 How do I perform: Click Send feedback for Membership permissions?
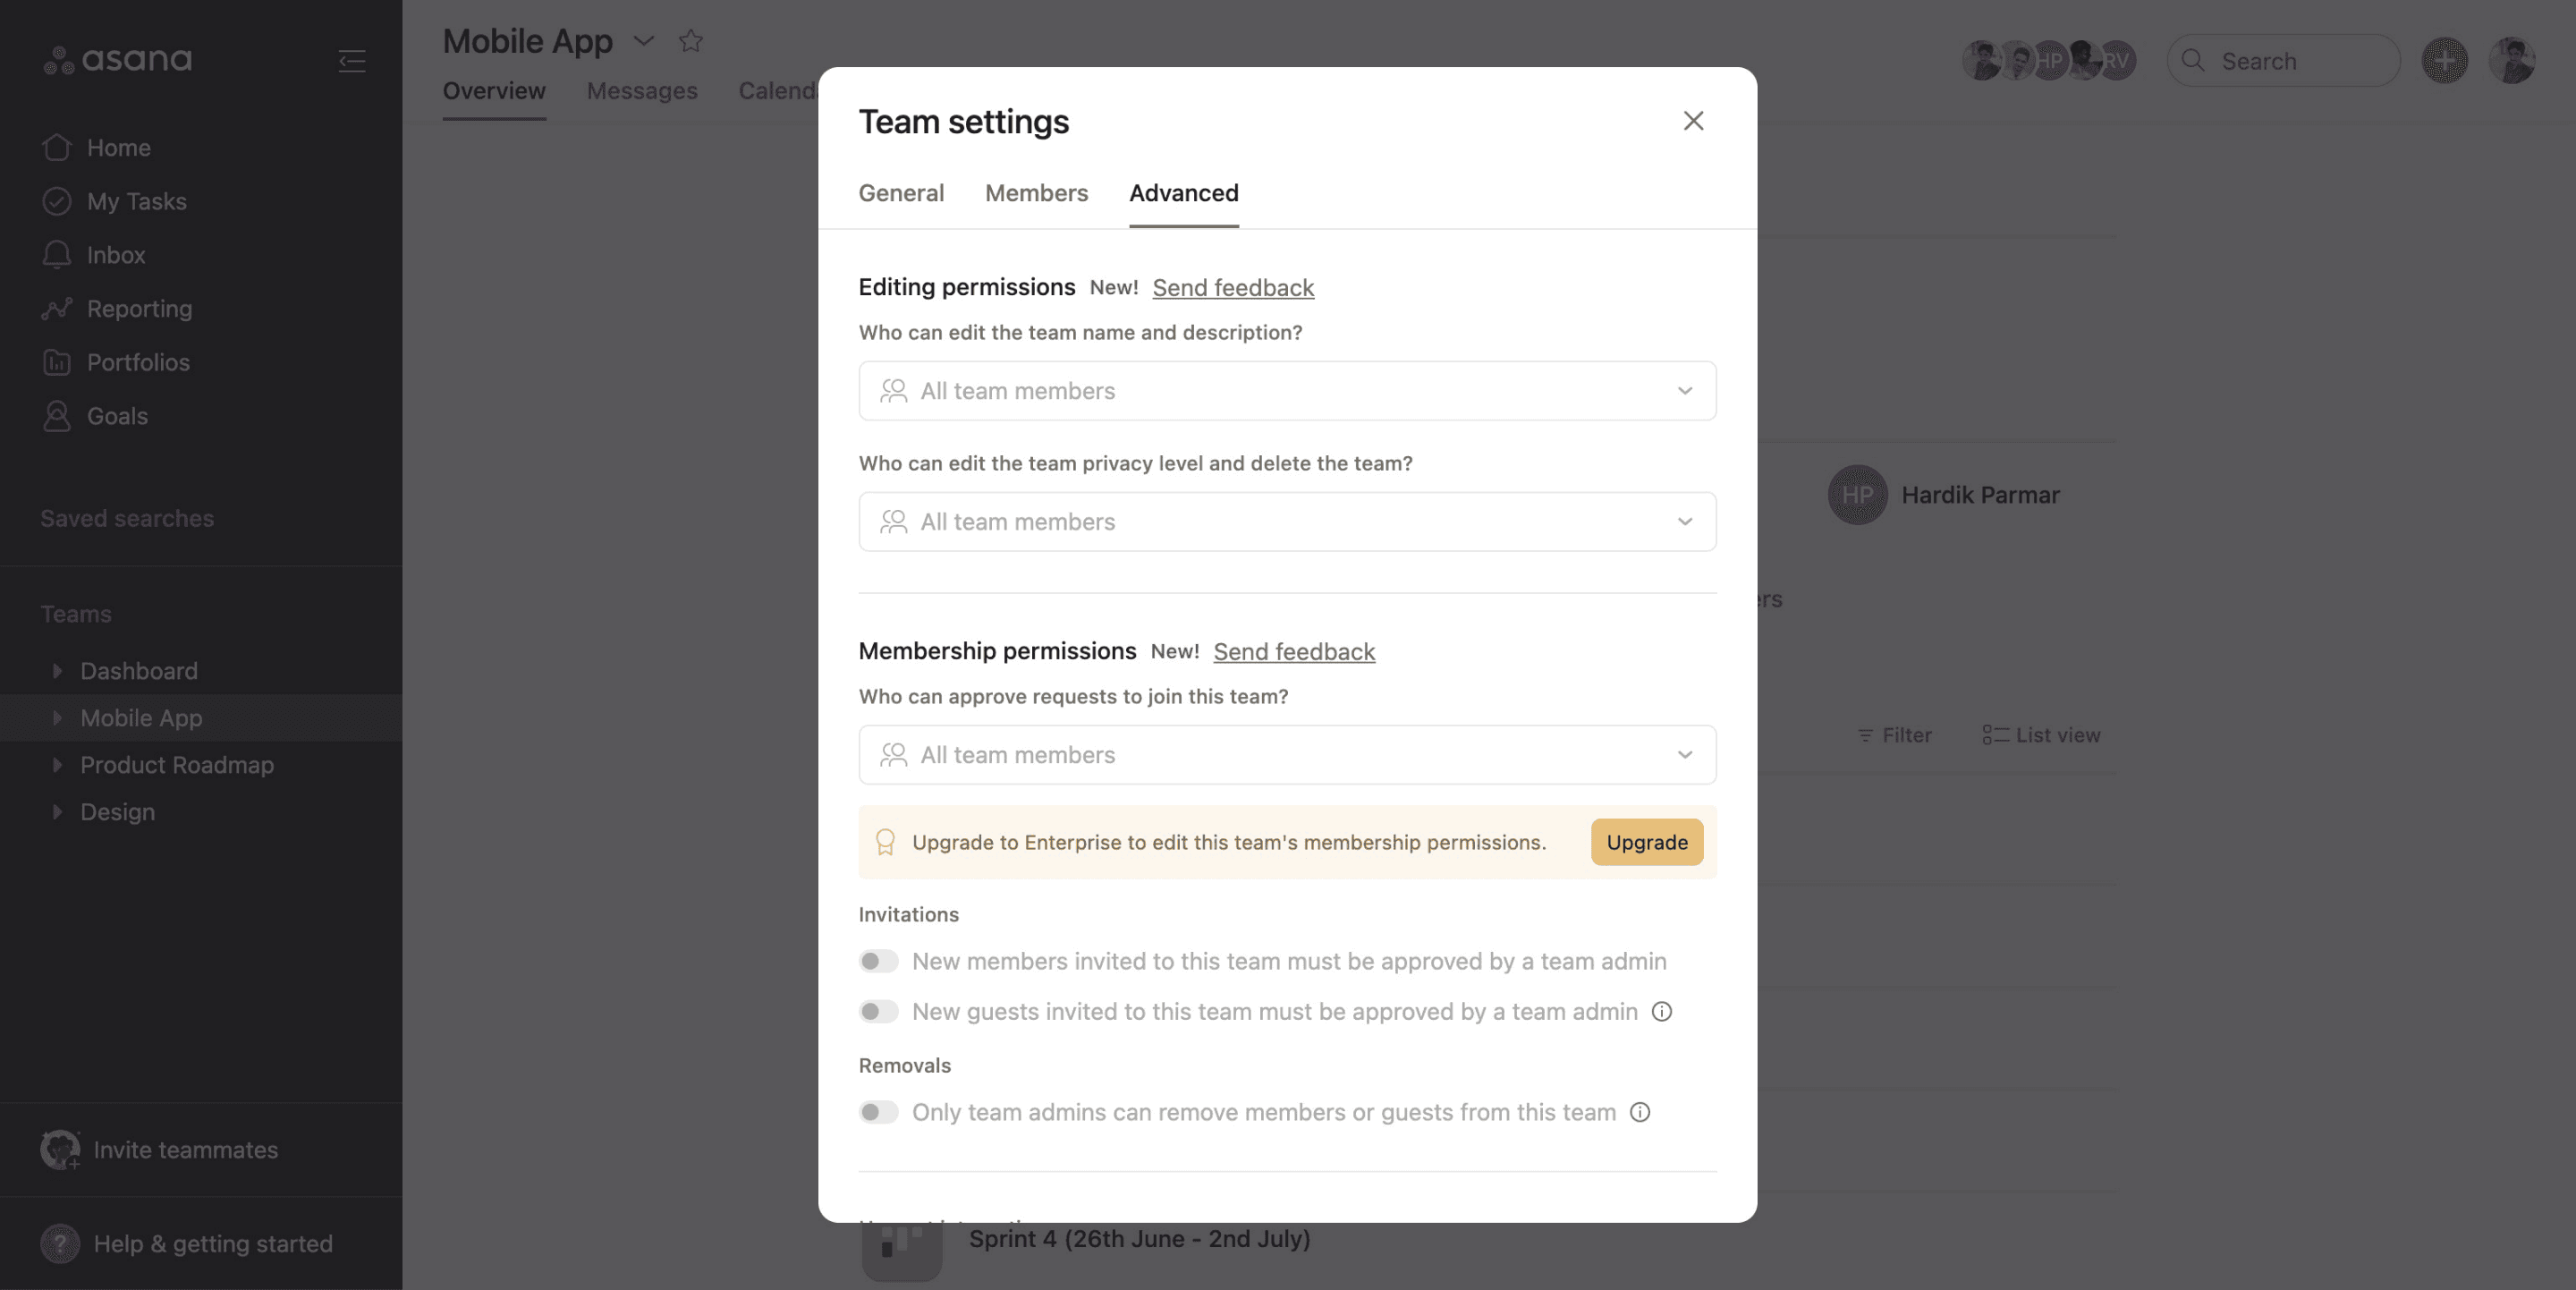(1294, 652)
